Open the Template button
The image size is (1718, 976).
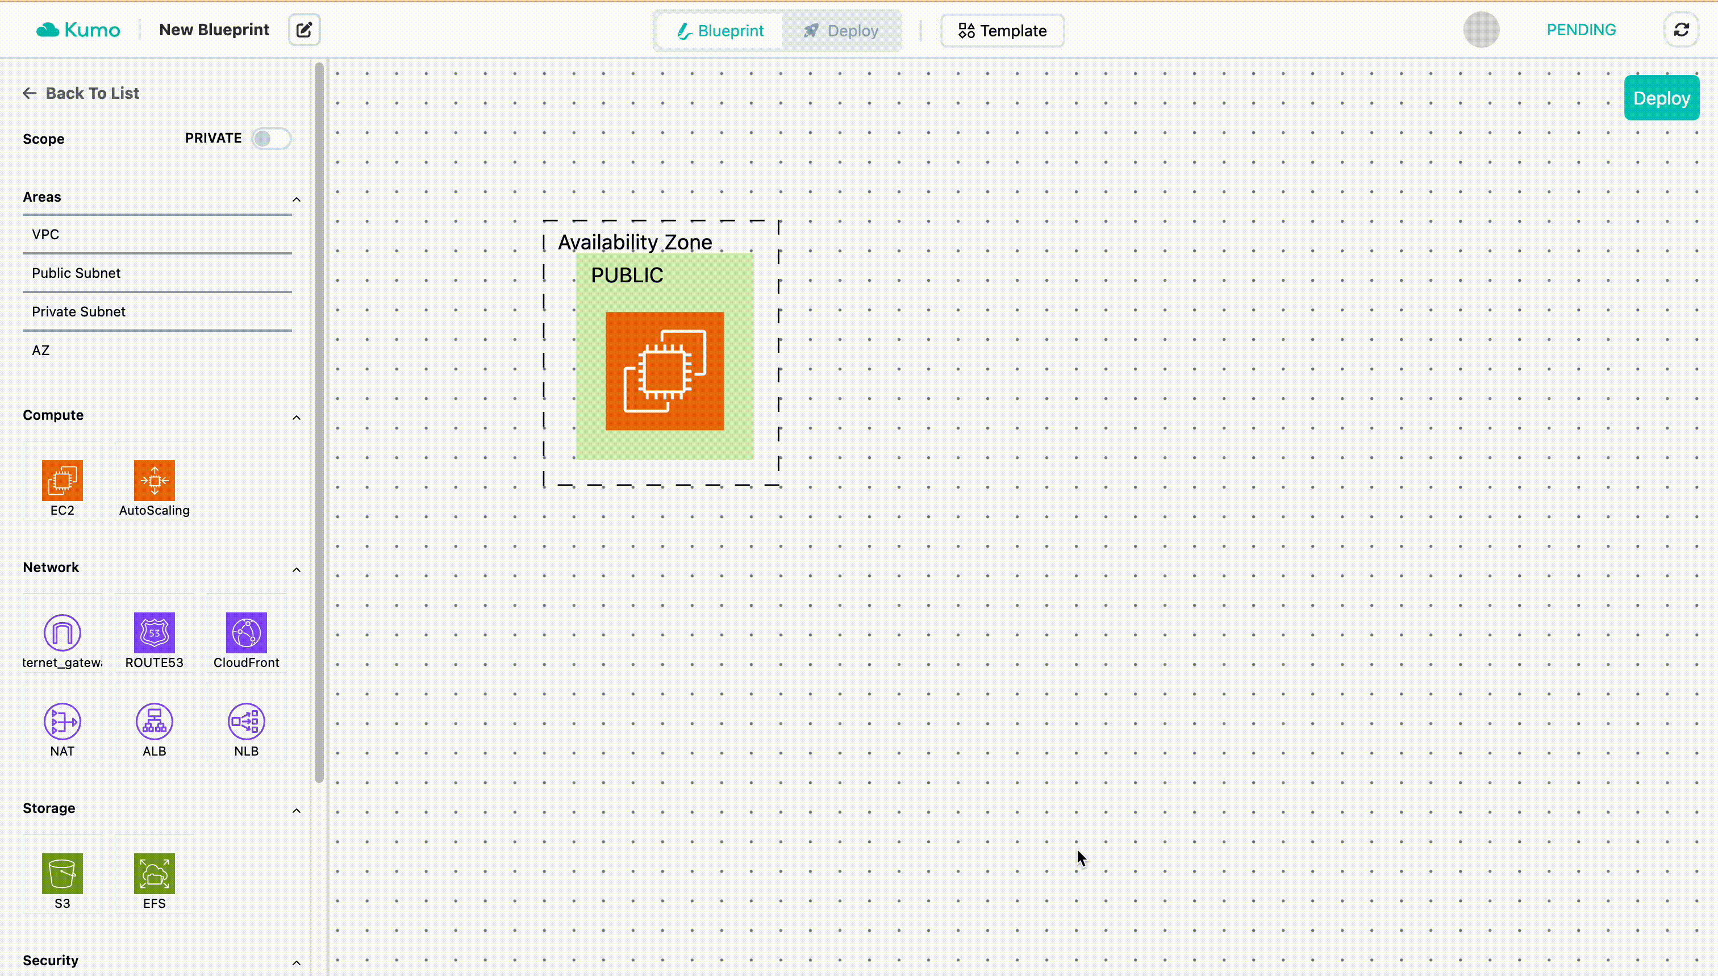pyautogui.click(x=1002, y=31)
